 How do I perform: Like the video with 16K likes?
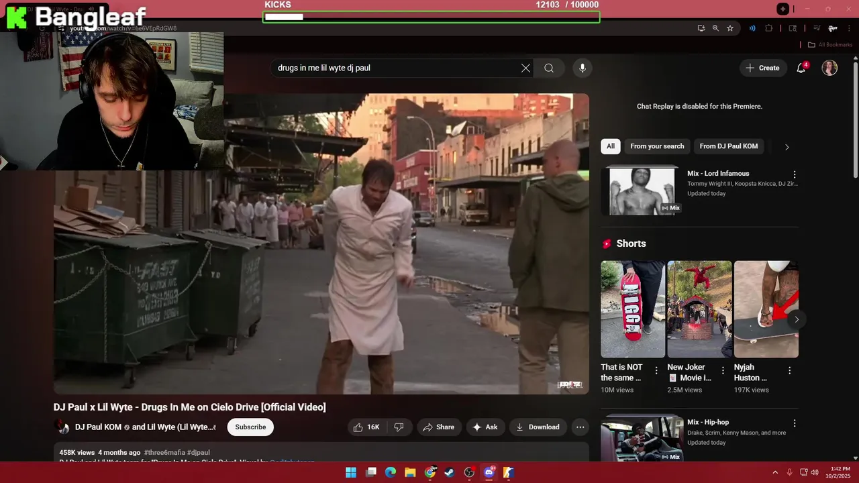[366, 427]
